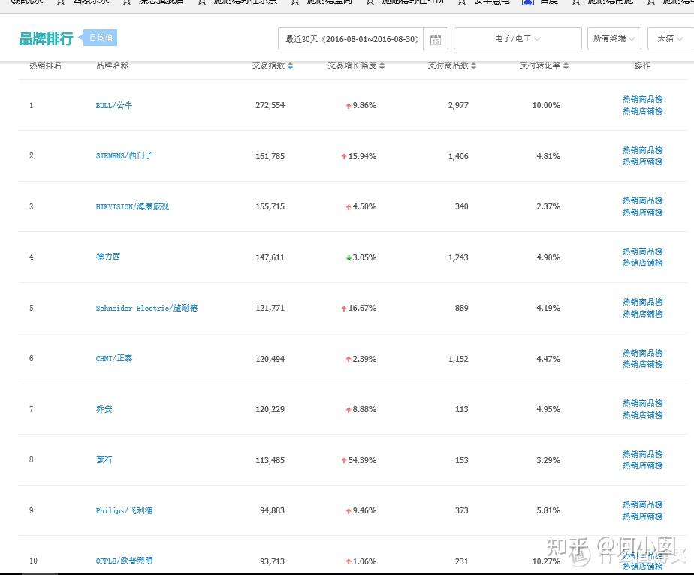694x575 pixels.
Task: View 热销商品榜 for 德力西
Action: tap(643, 251)
